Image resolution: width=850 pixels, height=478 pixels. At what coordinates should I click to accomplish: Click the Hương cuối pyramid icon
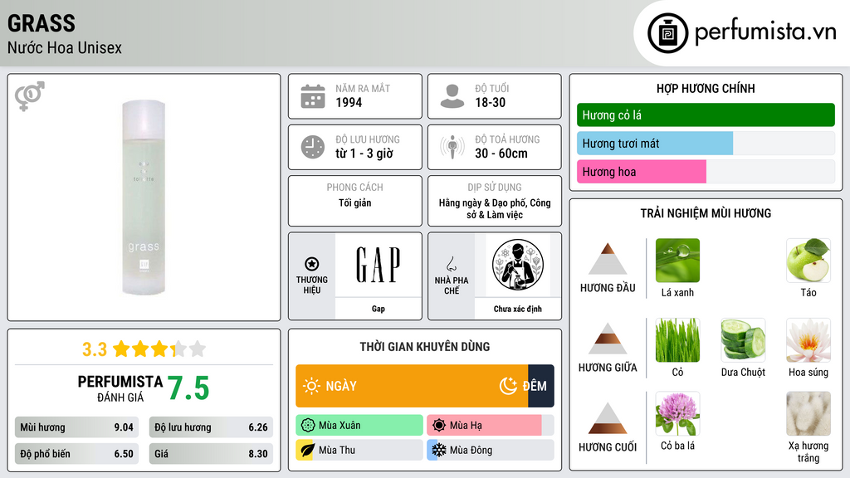click(608, 418)
